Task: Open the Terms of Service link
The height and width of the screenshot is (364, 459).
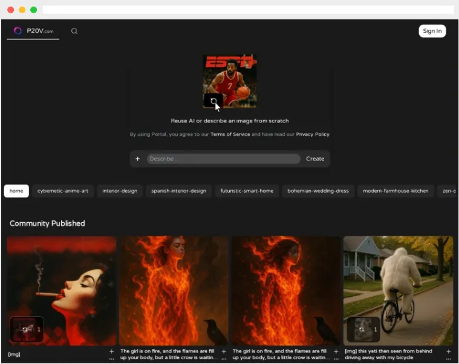Action: click(230, 134)
